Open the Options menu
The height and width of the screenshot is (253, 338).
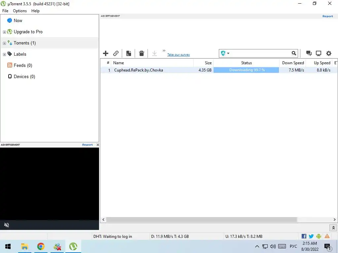tap(20, 11)
